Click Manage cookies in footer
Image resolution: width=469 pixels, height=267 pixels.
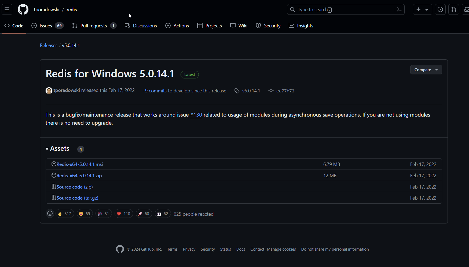[281, 249]
